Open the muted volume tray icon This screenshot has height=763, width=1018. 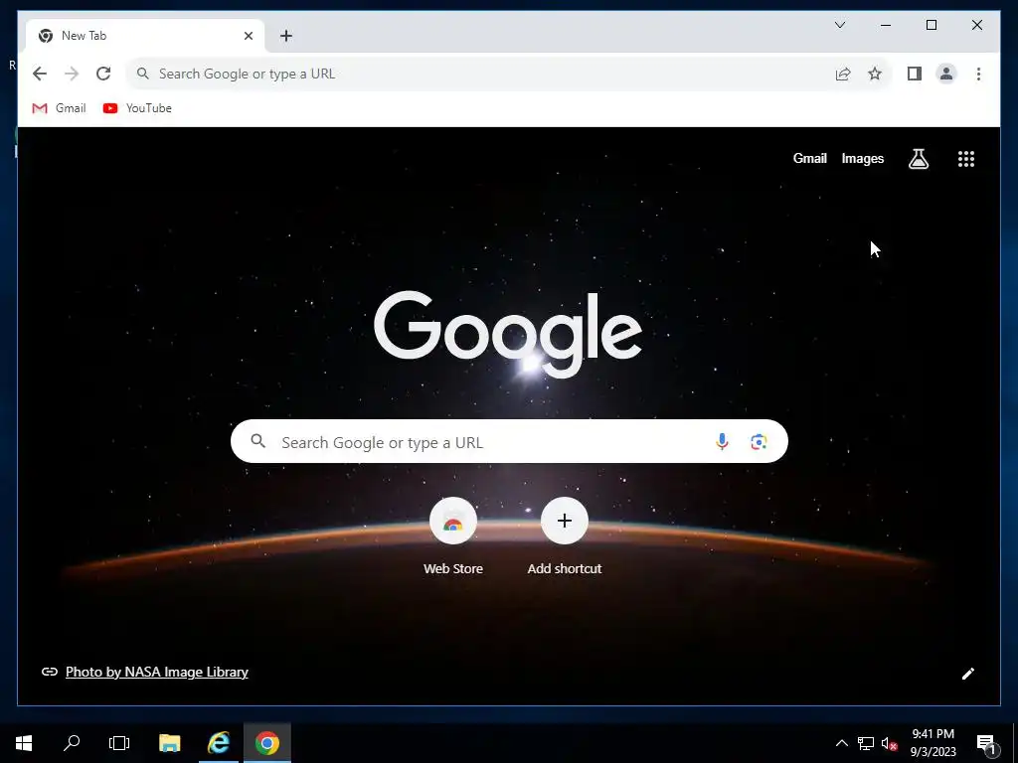(889, 743)
